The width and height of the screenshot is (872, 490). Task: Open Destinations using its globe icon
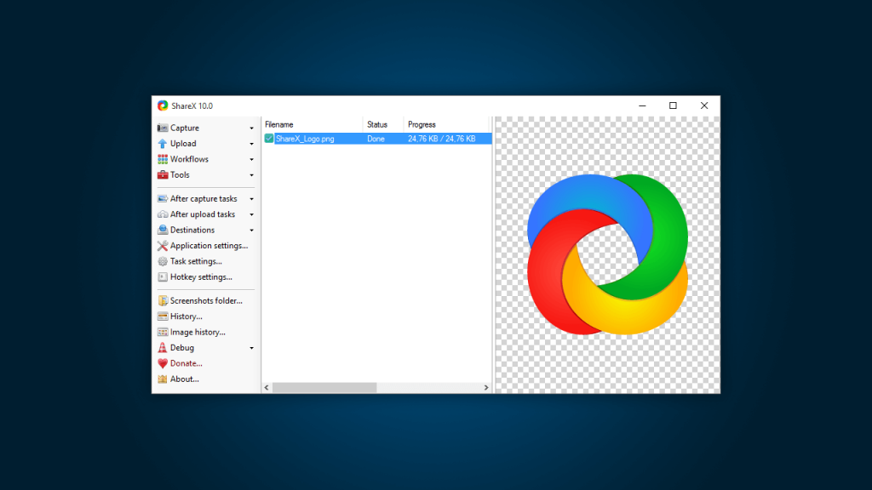[162, 230]
